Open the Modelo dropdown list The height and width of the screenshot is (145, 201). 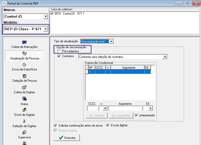[45, 29]
